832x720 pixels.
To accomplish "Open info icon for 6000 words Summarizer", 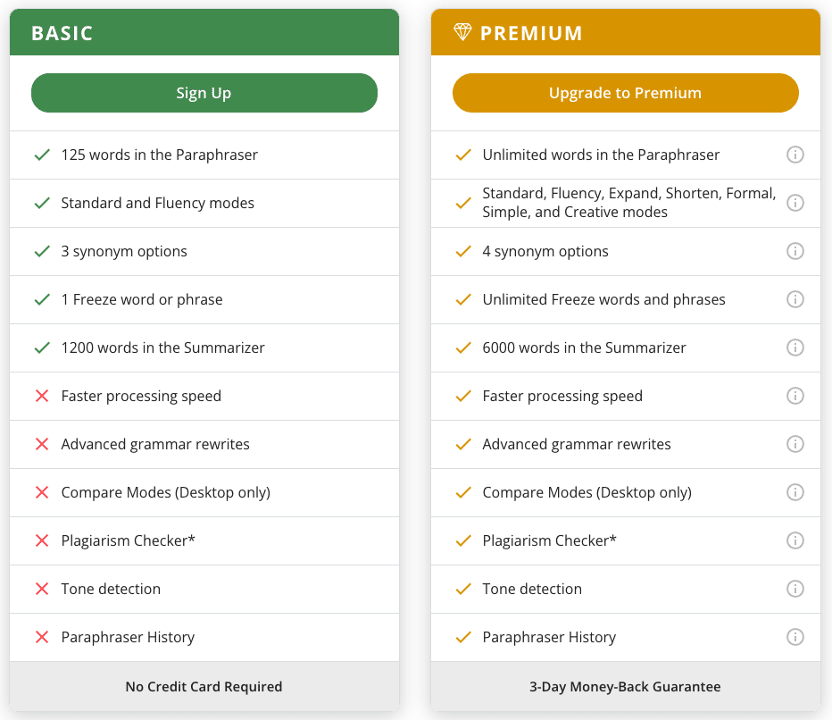I will (x=795, y=347).
